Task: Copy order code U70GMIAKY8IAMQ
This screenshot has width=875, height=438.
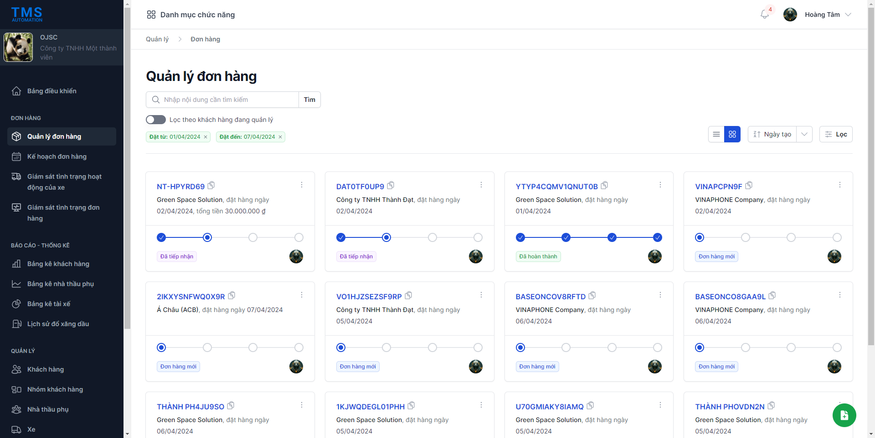Action: pos(590,406)
